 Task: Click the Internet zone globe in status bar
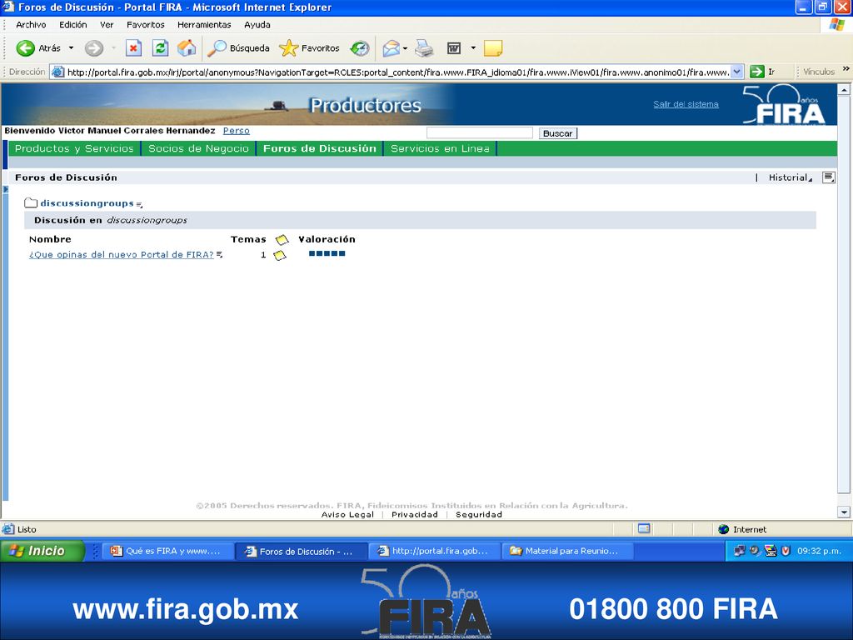coord(724,529)
